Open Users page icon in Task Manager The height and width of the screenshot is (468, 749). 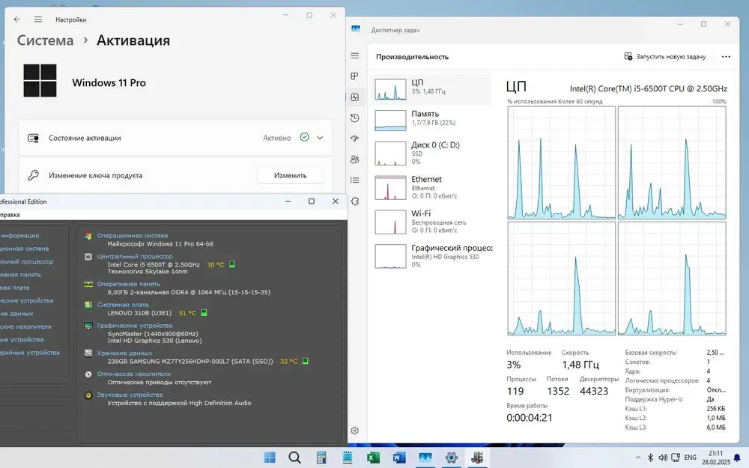(x=354, y=159)
